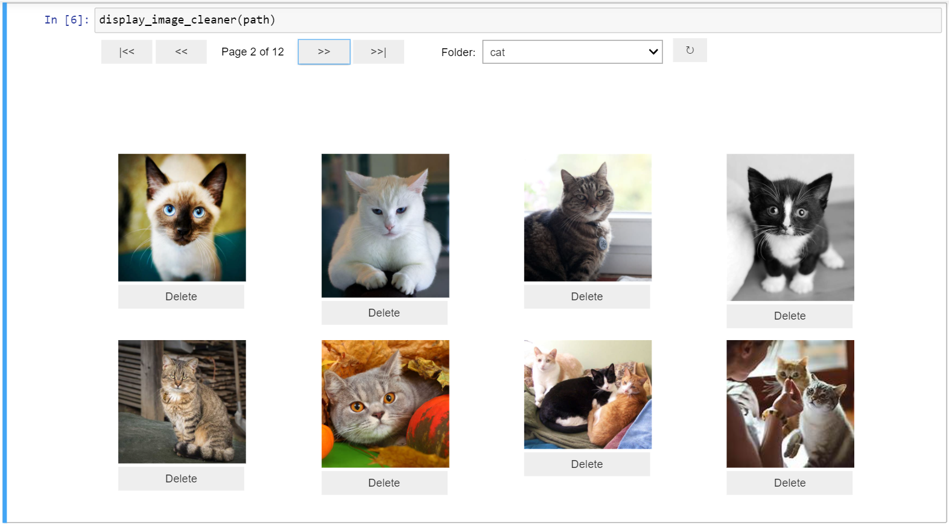Delete the striped tabby sitting outdoors image
The width and height of the screenshot is (949, 524).
click(x=181, y=479)
